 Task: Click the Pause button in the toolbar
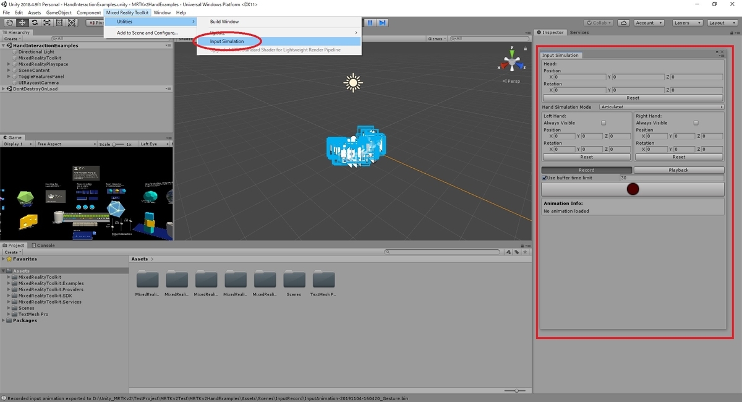click(370, 22)
